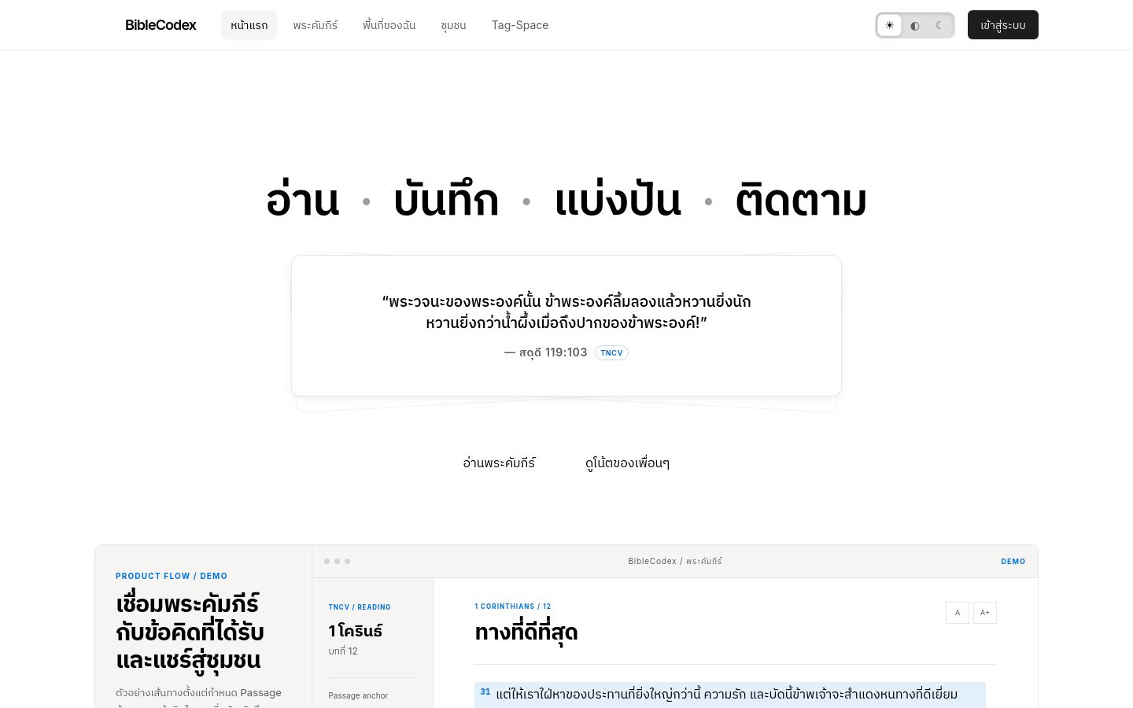
Task: Click บทที่ 12 chapter text
Action: point(343,651)
